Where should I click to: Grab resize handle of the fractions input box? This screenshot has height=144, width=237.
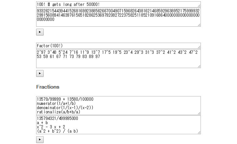(x=199, y=113)
